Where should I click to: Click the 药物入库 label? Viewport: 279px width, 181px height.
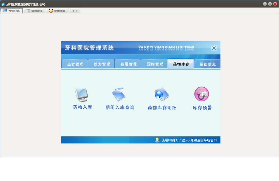[x=82, y=107]
